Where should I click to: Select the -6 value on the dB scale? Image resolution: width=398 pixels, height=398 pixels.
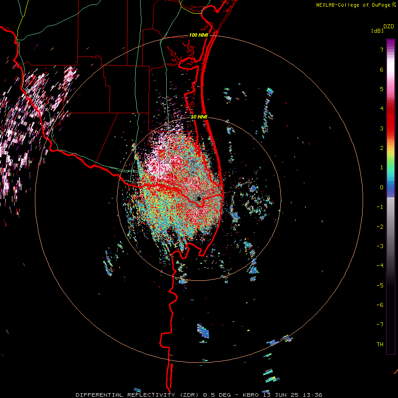[380, 305]
